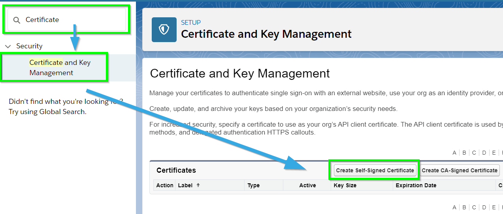503x214 pixels.
Task: Sort by the Label column header
Action: [x=186, y=185]
